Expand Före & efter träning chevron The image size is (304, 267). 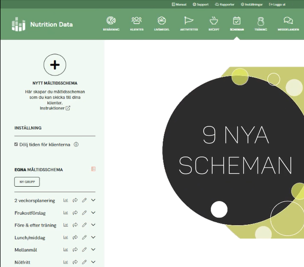click(x=93, y=225)
